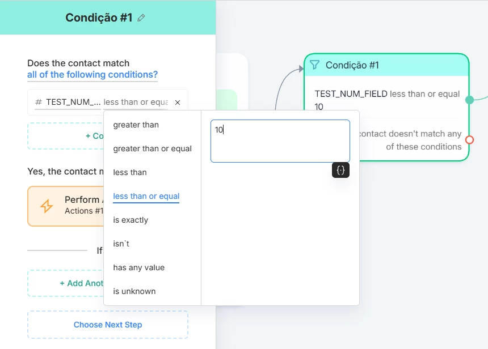Remove the TEST_NUM condition with the X icon
The image size is (488, 349).
(x=178, y=103)
